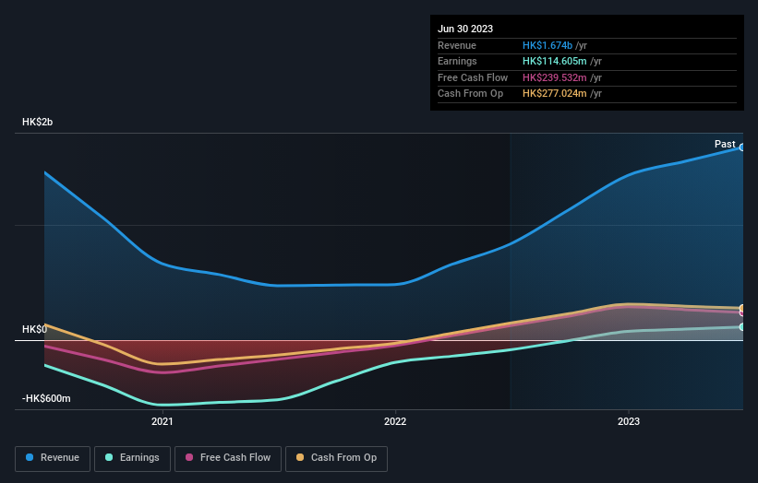Click the 2022 x-axis label
This screenshot has height=483, width=758.
[395, 422]
